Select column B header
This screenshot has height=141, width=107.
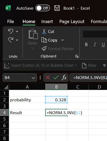point(56,87)
